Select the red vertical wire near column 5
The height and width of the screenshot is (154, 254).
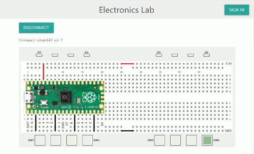tap(44, 71)
